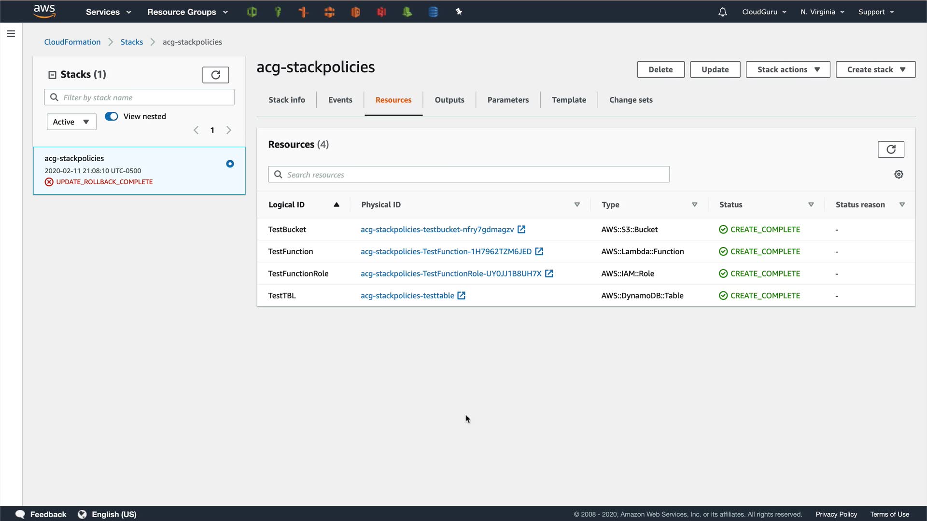The width and height of the screenshot is (927, 521).
Task: Collapse the Stacks panel
Action: click(x=52, y=75)
